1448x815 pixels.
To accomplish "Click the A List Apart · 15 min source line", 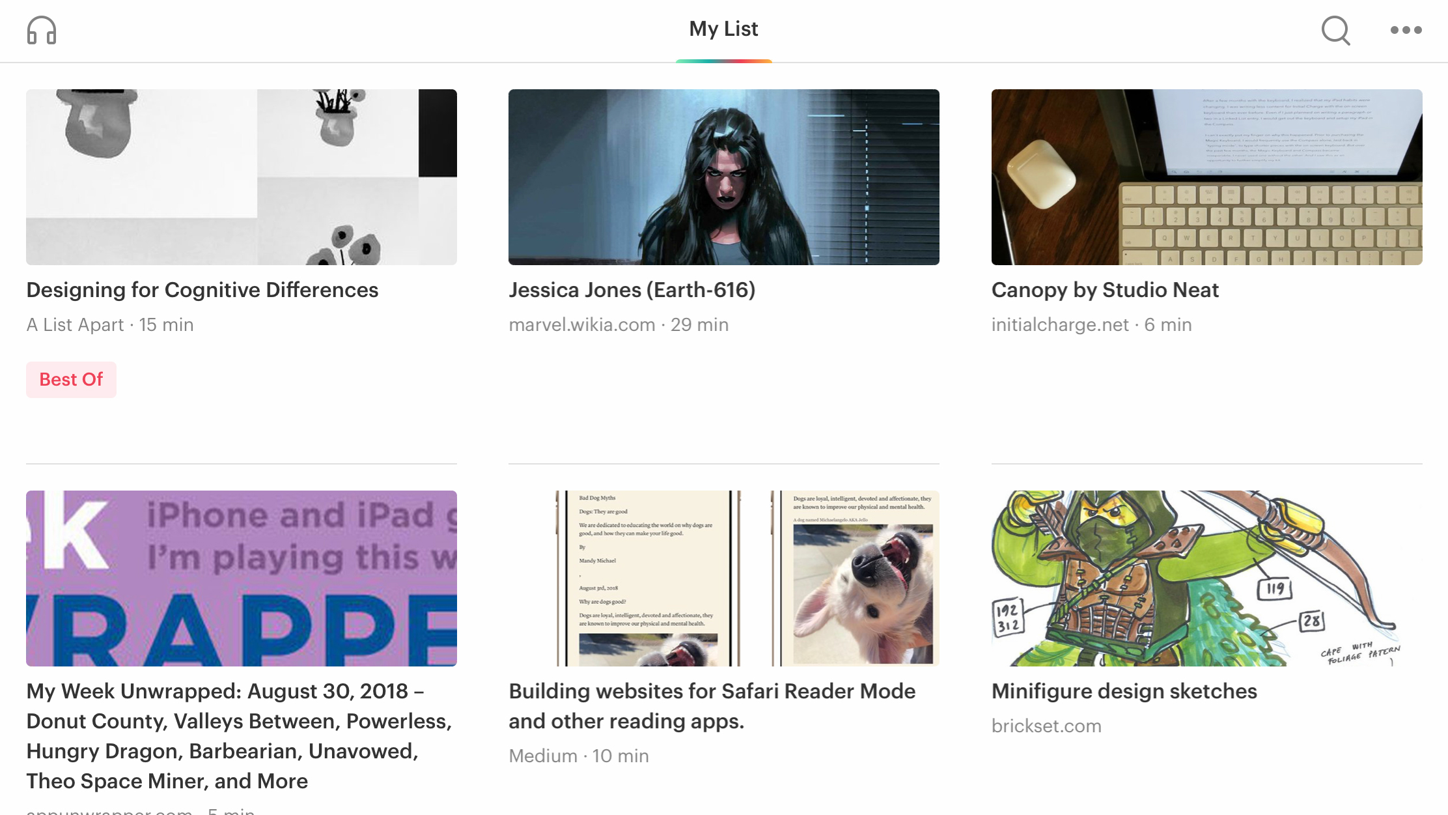I will pyautogui.click(x=110, y=324).
